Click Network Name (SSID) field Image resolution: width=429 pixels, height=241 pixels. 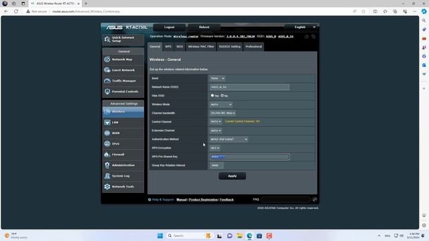click(x=249, y=87)
